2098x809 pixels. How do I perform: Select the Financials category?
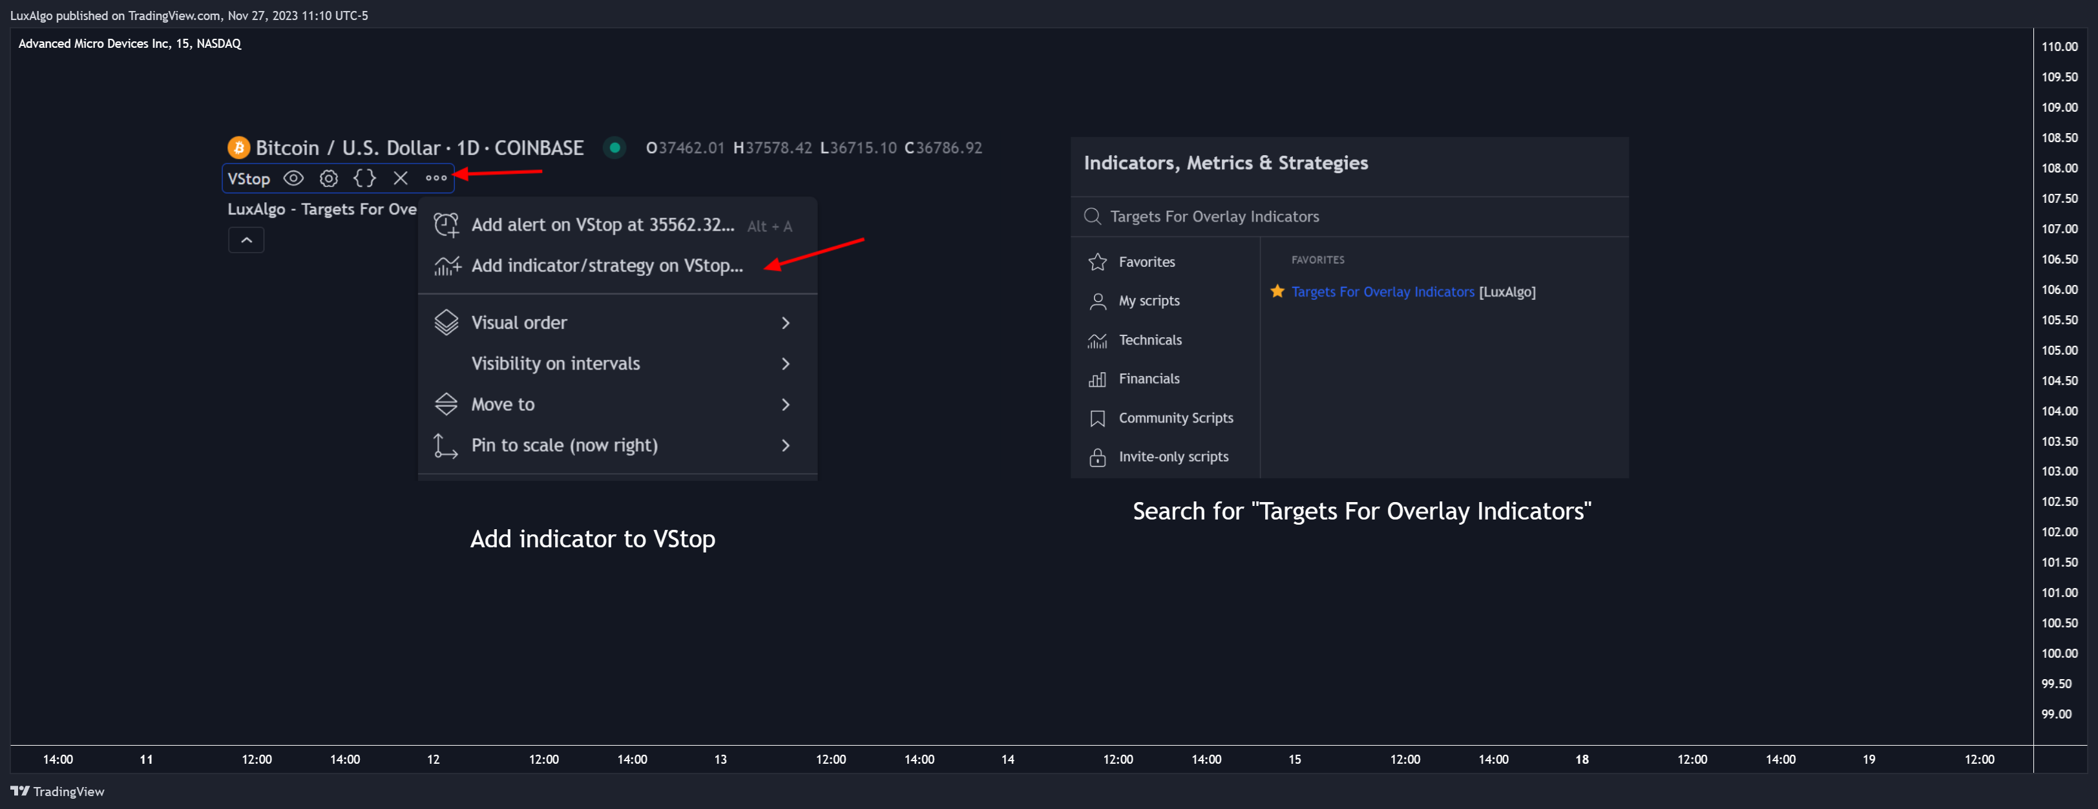click(x=1148, y=379)
